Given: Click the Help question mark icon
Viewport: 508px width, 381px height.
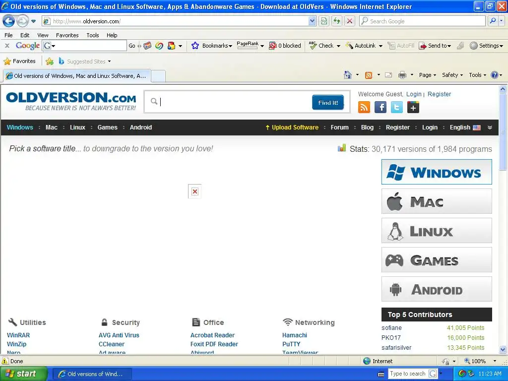Looking at the screenshot, I should pyautogui.click(x=495, y=75).
